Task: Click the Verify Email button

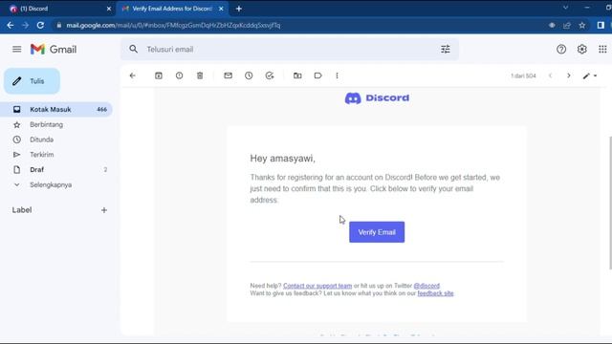Action: click(x=377, y=232)
